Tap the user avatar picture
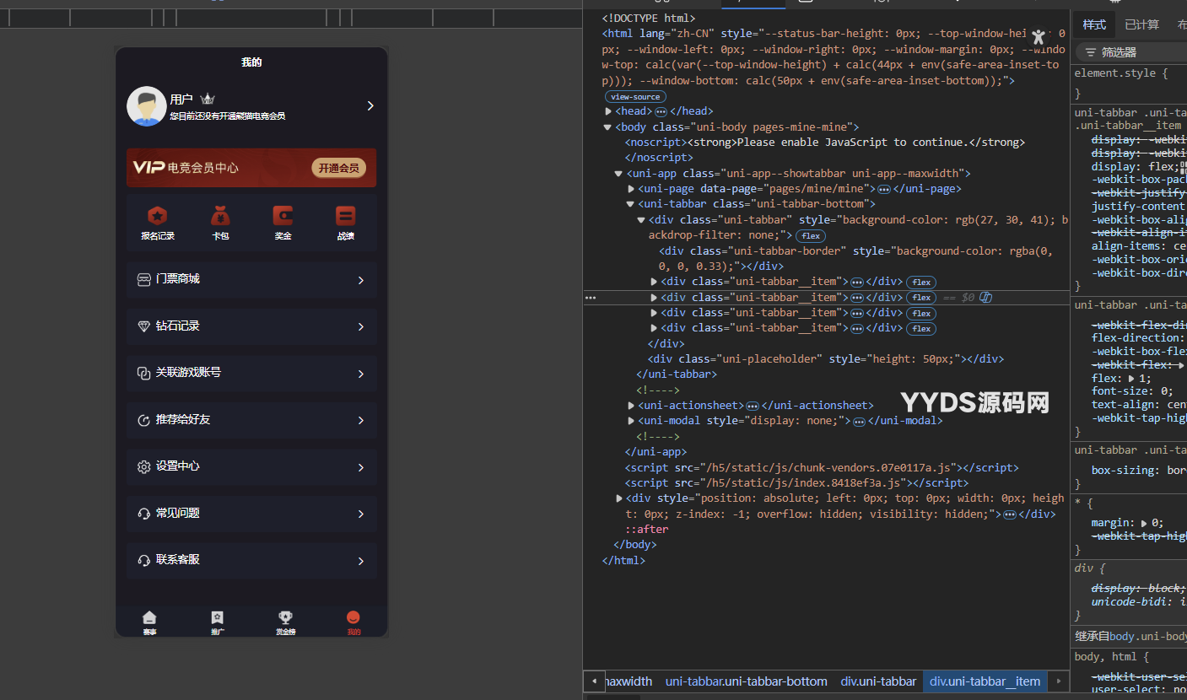This screenshot has height=700, width=1187. pos(147,106)
